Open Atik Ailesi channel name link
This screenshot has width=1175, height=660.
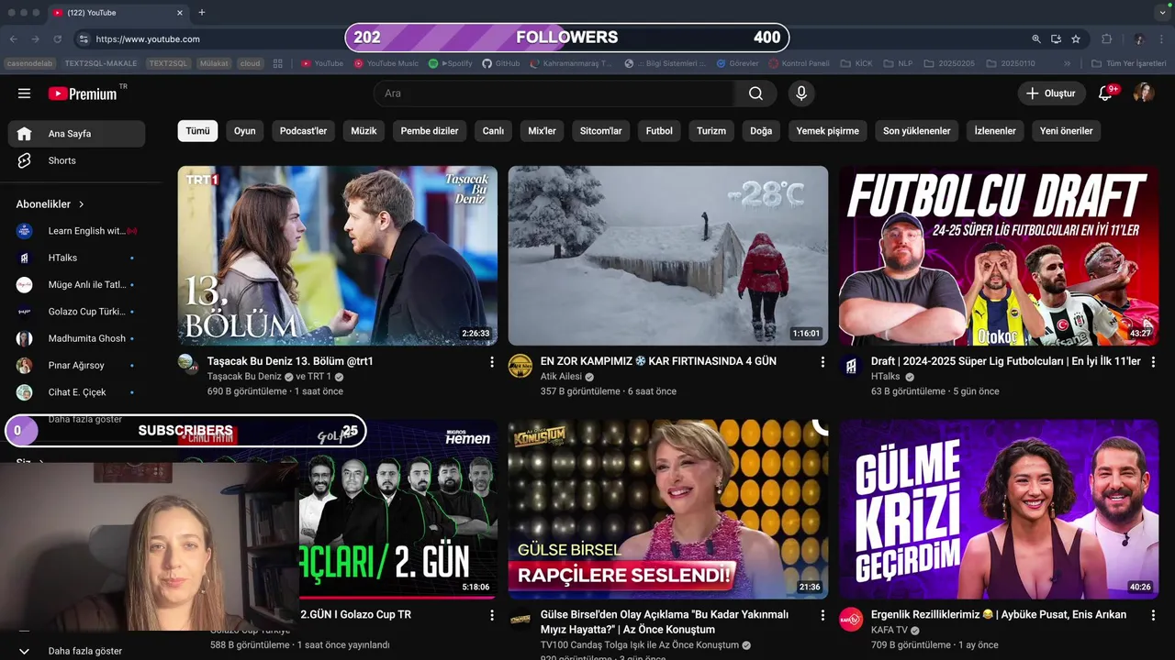560,377
